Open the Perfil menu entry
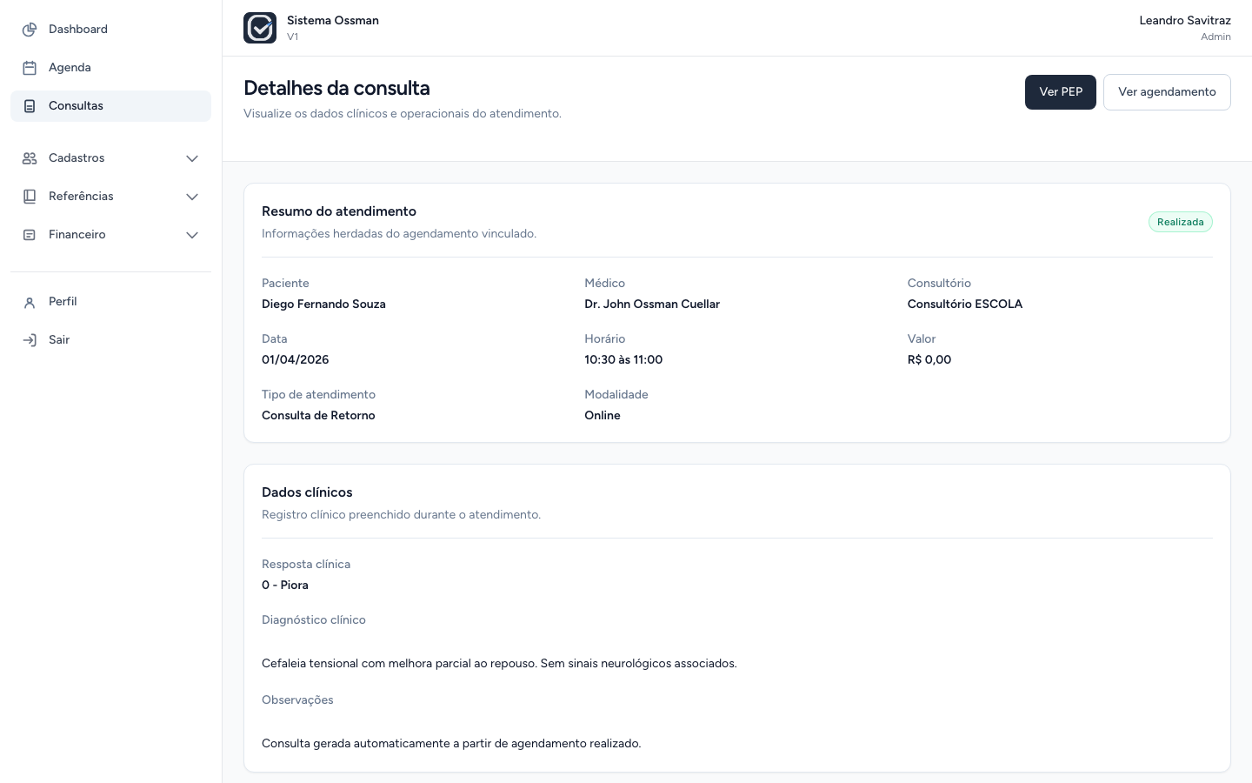The height and width of the screenshot is (783, 1252). pos(110,302)
